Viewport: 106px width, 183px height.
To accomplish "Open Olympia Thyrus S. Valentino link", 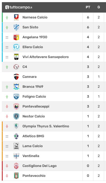I will click(46, 126).
